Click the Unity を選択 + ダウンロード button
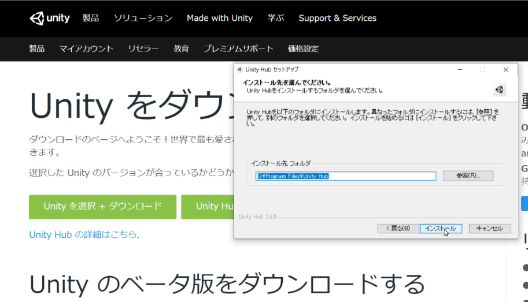528x302 pixels. tap(103, 207)
